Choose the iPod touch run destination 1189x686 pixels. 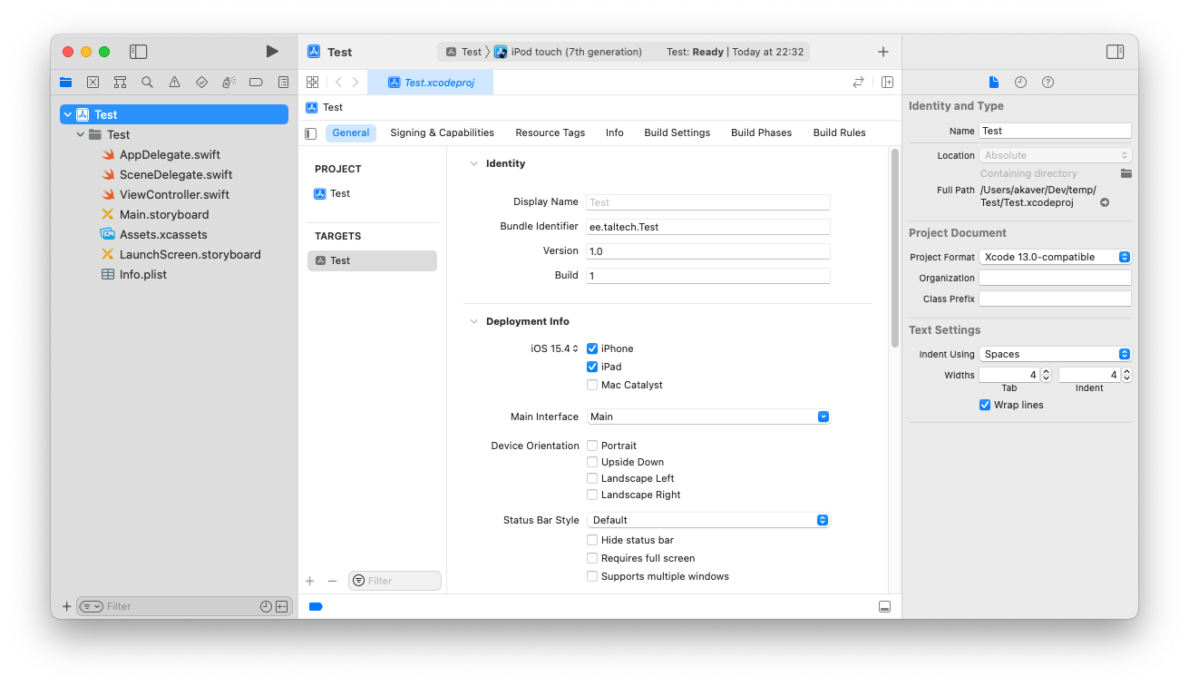point(569,52)
